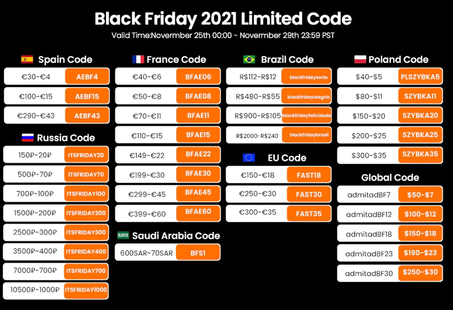
Task: Click the BFAE06 France code
Action: tap(198, 77)
